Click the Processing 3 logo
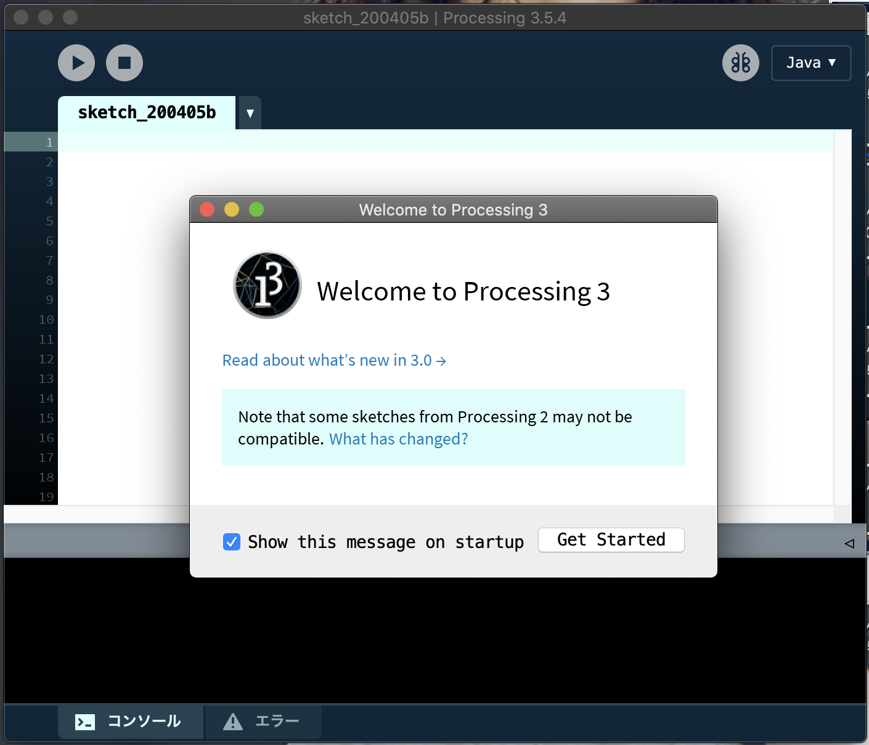The width and height of the screenshot is (869, 745). 267,285
